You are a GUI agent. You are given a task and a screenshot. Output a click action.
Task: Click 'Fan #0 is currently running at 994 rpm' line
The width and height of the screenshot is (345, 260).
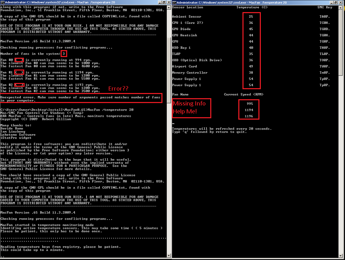[x=46, y=60]
